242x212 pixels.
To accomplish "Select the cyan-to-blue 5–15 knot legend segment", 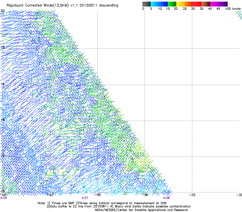I will [x=159, y=4].
